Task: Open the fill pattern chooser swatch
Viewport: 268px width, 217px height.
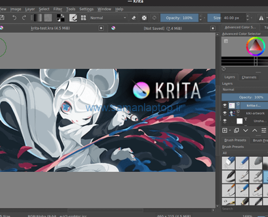Action: coord(48,18)
